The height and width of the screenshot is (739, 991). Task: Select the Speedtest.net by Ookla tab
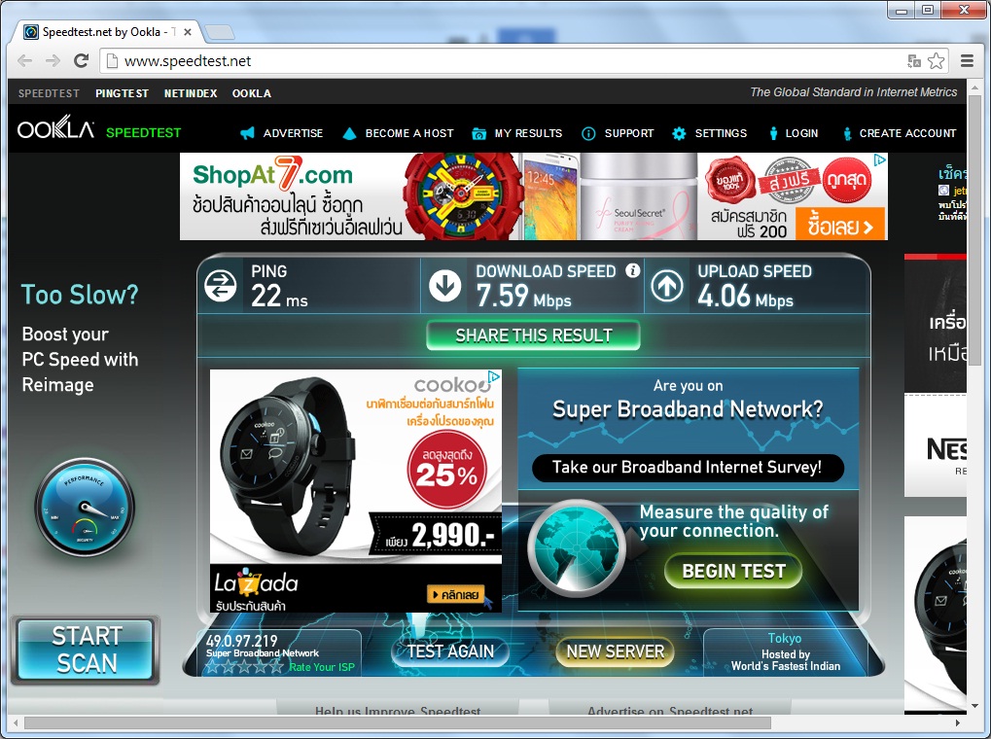(104, 32)
